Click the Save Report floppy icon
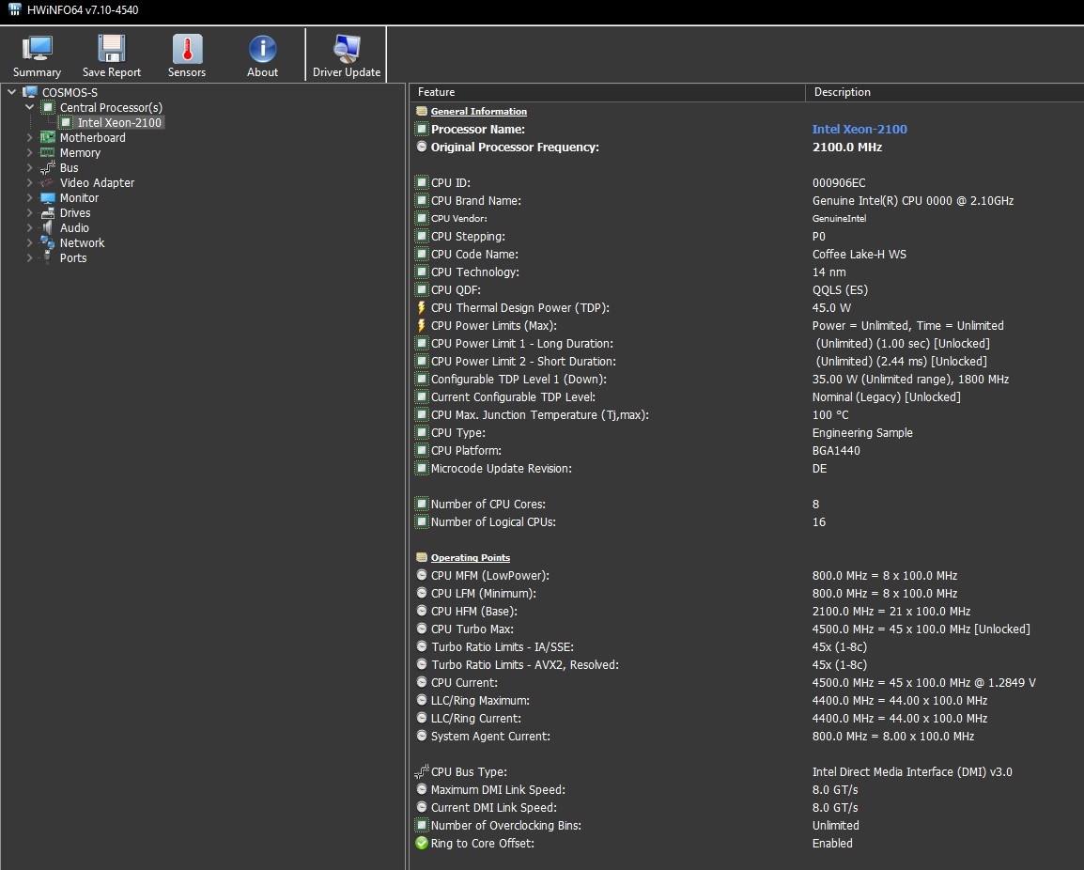1084x870 pixels. click(112, 54)
